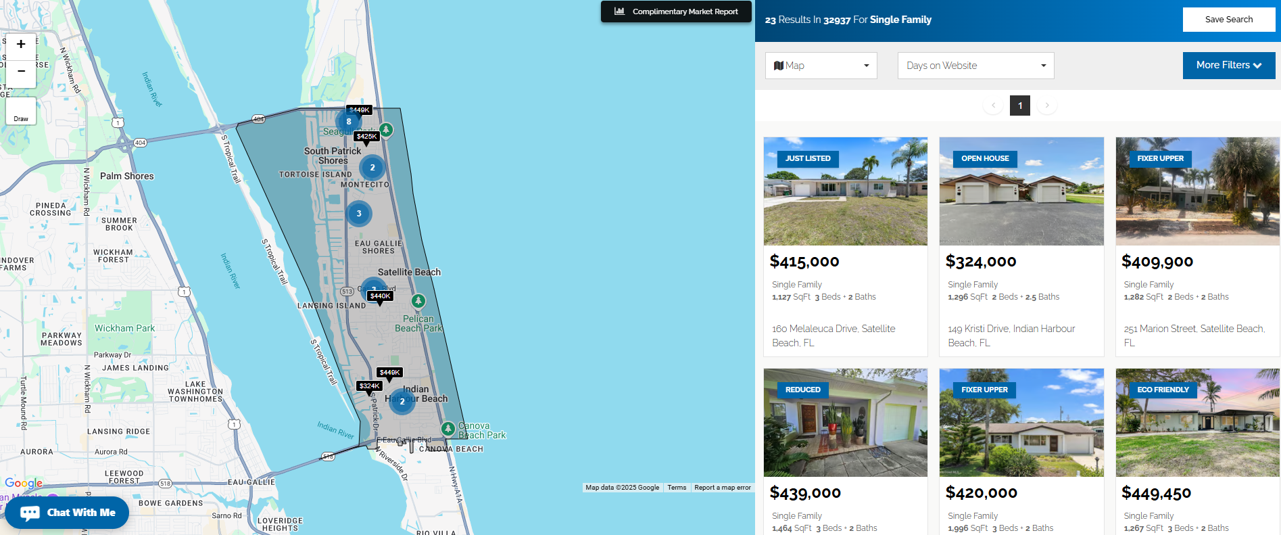
Task: Click Wickham Park map label
Action: 124,329
